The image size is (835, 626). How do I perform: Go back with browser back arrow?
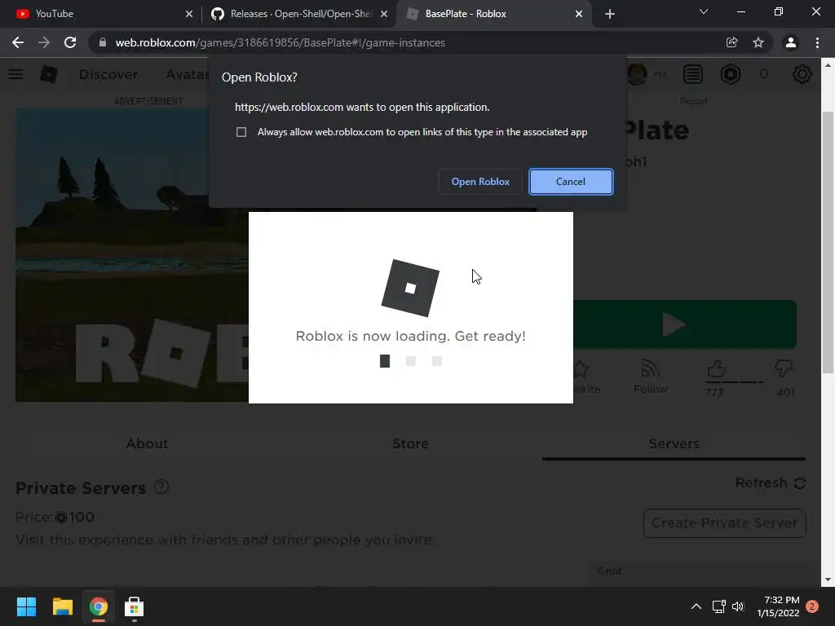[x=18, y=42]
